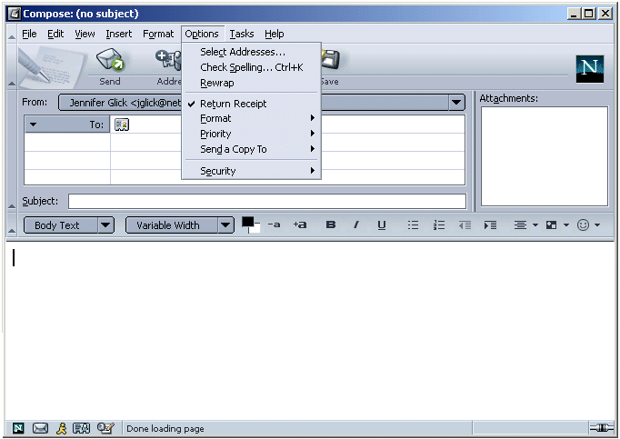Image resolution: width=620 pixels, height=439 pixels.
Task: Pick the text color swatch
Action: click(248, 222)
